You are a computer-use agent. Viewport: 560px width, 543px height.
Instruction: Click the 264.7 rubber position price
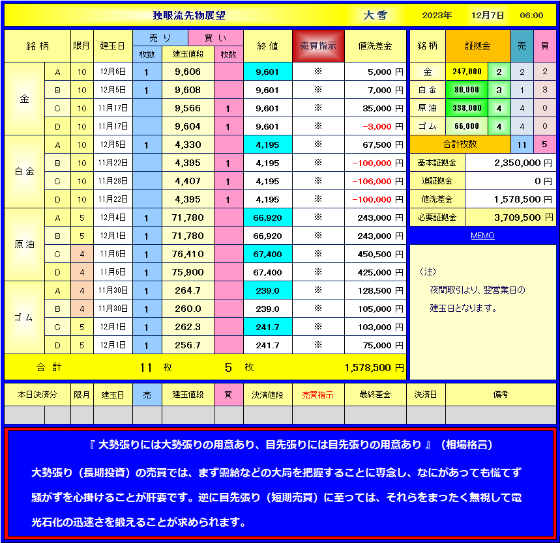click(x=188, y=290)
